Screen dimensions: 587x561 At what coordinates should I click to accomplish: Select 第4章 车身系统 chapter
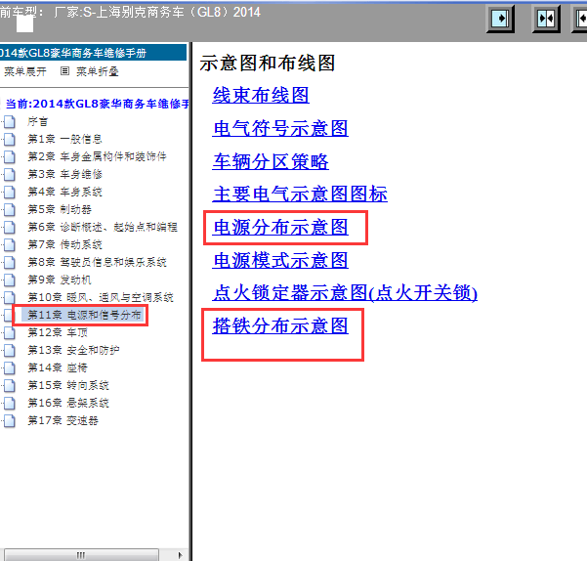[64, 192]
